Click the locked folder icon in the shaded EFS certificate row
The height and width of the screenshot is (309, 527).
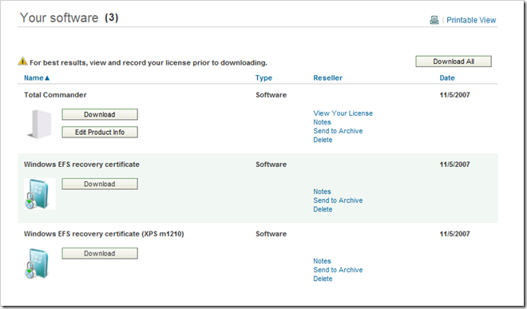pos(40,194)
